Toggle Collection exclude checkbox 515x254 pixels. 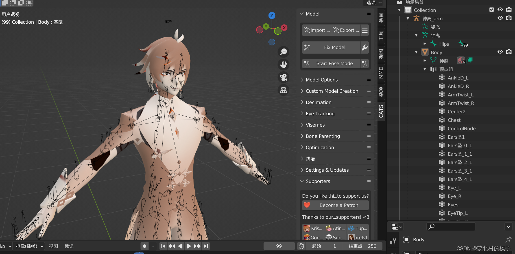(x=492, y=10)
